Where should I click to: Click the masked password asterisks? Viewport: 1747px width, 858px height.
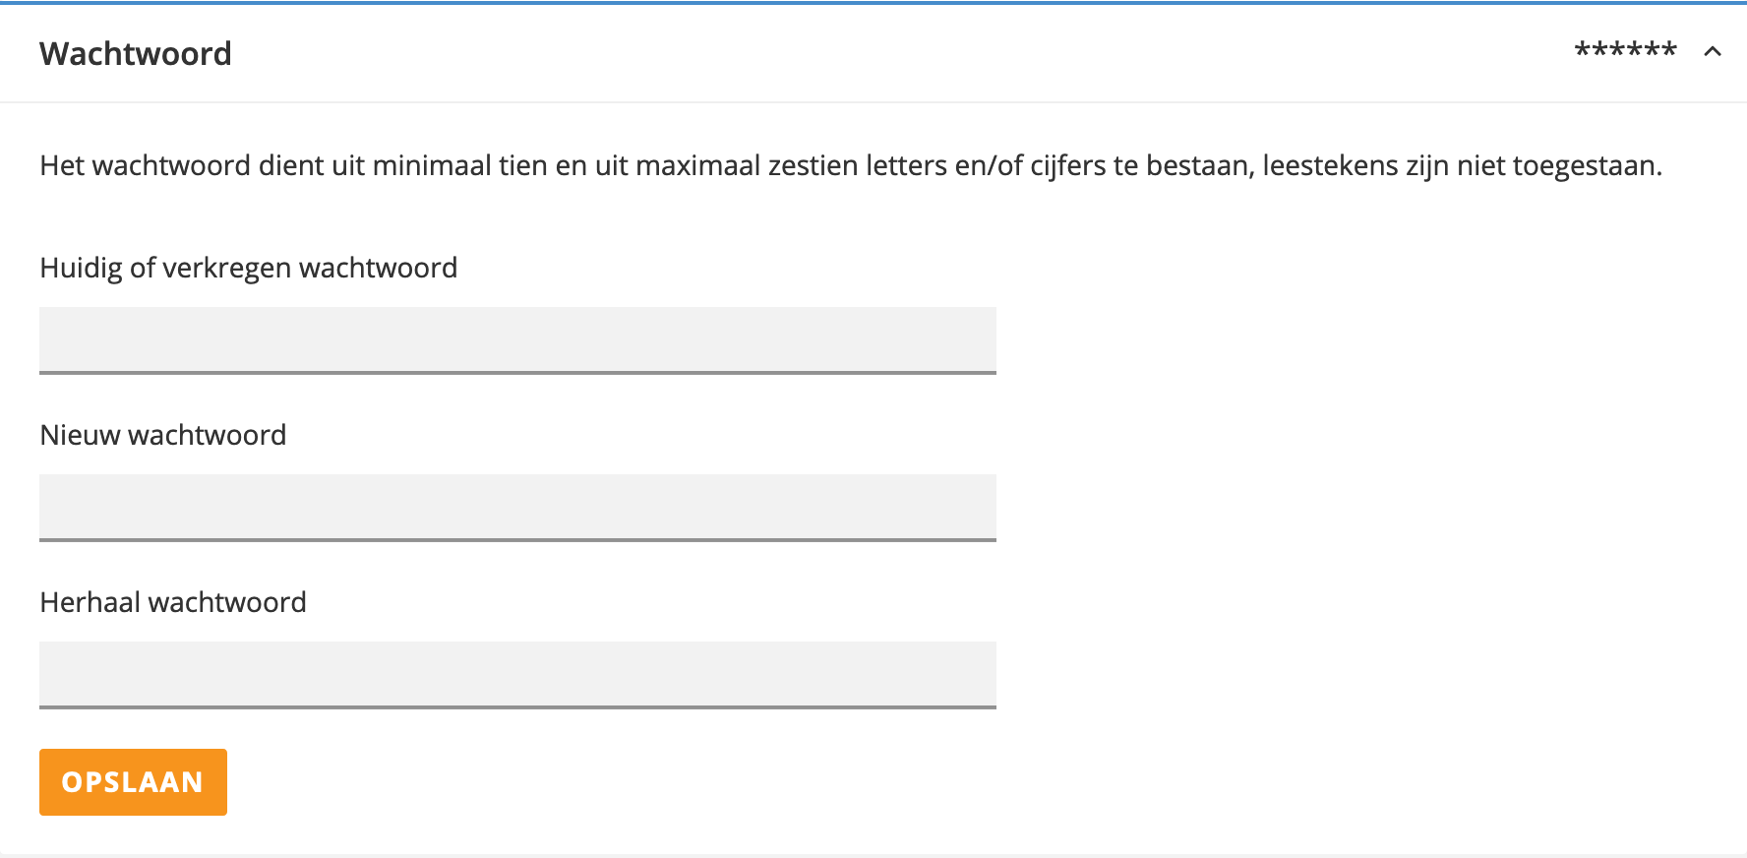click(x=1625, y=50)
